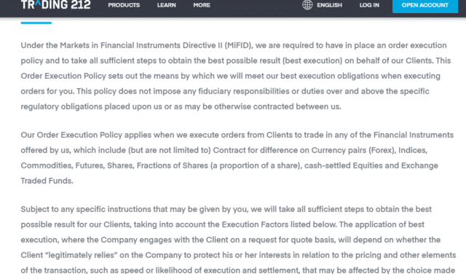Screen dimensions: 466x274
Task: Click the globe language icon
Action: coord(307,5)
